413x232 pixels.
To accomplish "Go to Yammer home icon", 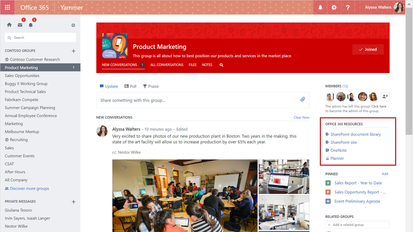I will click(x=9, y=25).
